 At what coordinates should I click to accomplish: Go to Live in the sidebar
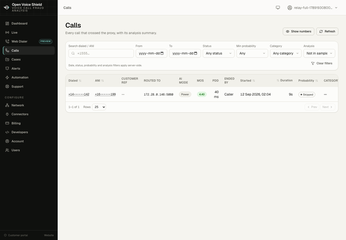point(29,32)
